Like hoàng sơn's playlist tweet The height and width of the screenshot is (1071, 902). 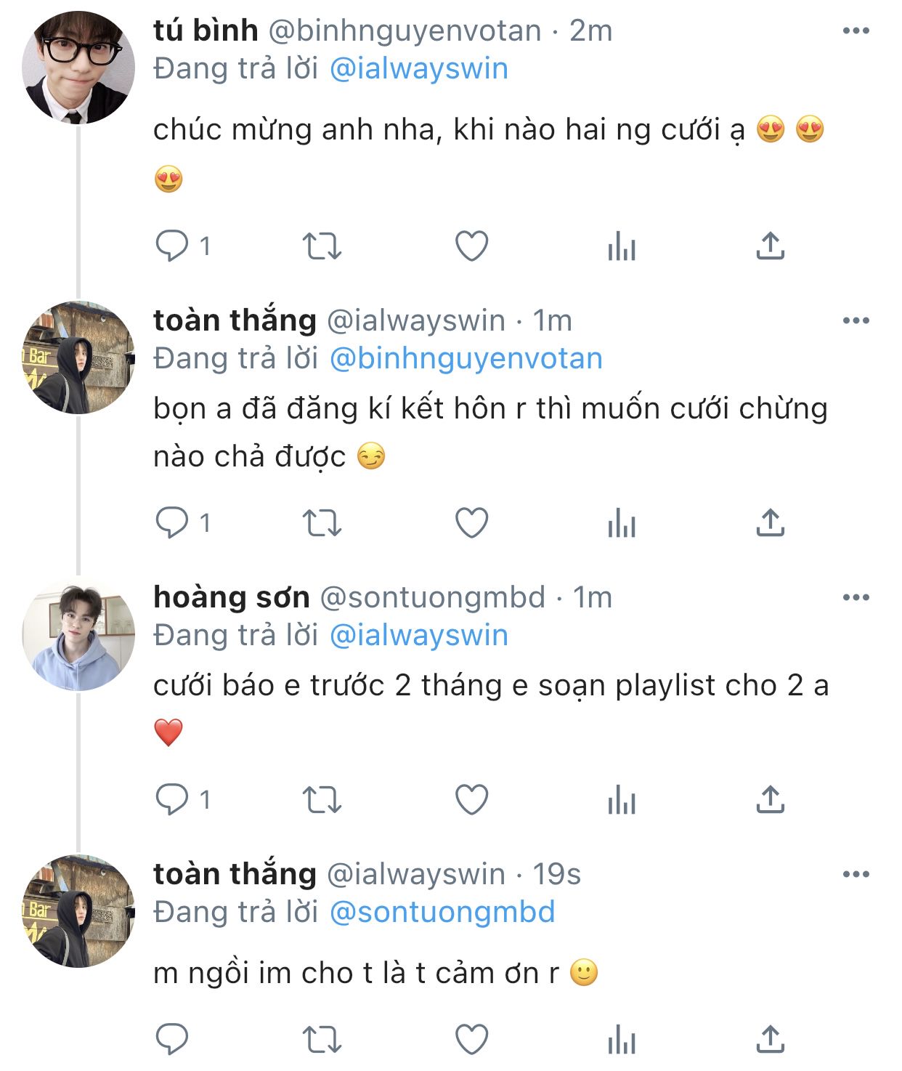pos(471,800)
